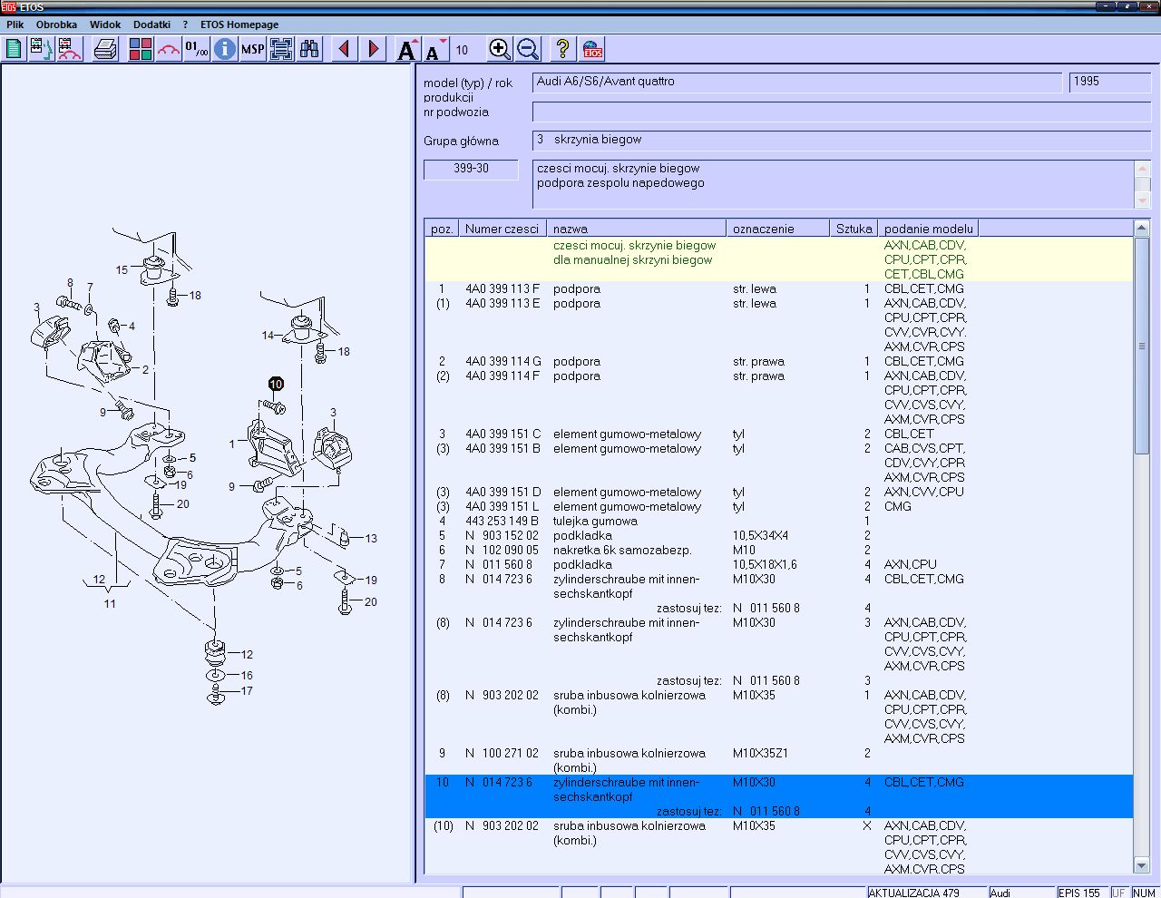Open the four colored squares icon
The height and width of the screenshot is (898, 1161).
[x=141, y=49]
